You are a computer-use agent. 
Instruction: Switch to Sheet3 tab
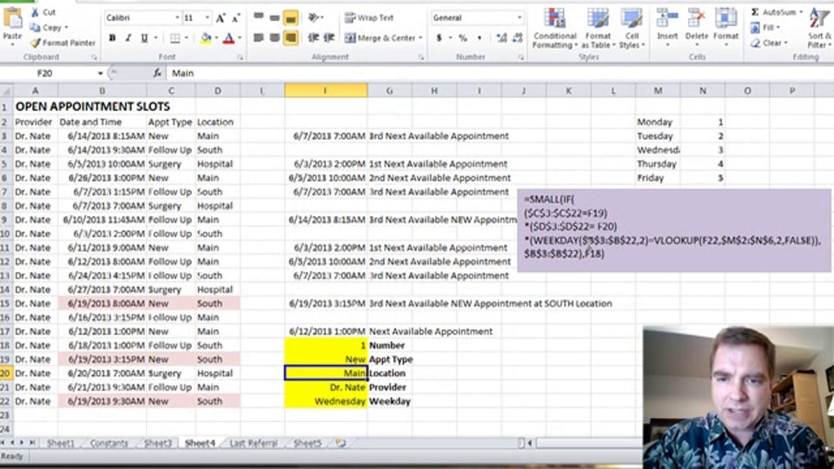click(x=157, y=443)
